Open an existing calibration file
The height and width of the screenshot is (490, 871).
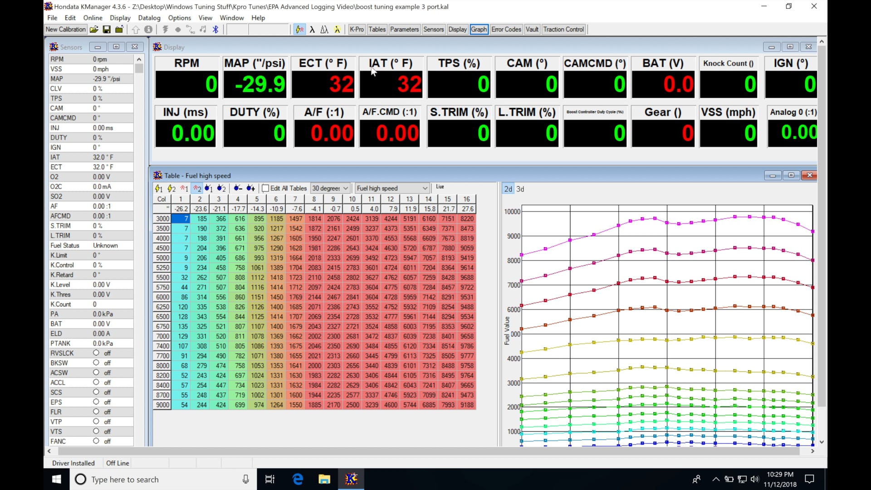[94, 29]
